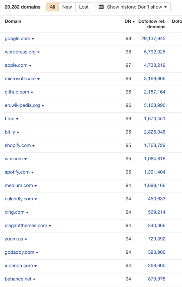Screen dimensions: 182x287
Task: Select the DR value 97 for apple.com
Action: click(128, 65)
